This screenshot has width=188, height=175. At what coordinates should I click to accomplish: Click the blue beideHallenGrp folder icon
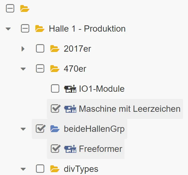55,129
